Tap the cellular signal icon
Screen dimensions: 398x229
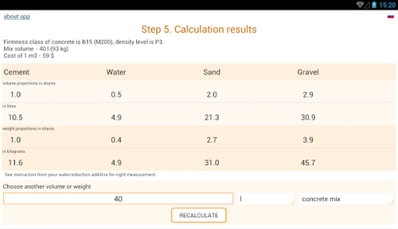[367, 5]
